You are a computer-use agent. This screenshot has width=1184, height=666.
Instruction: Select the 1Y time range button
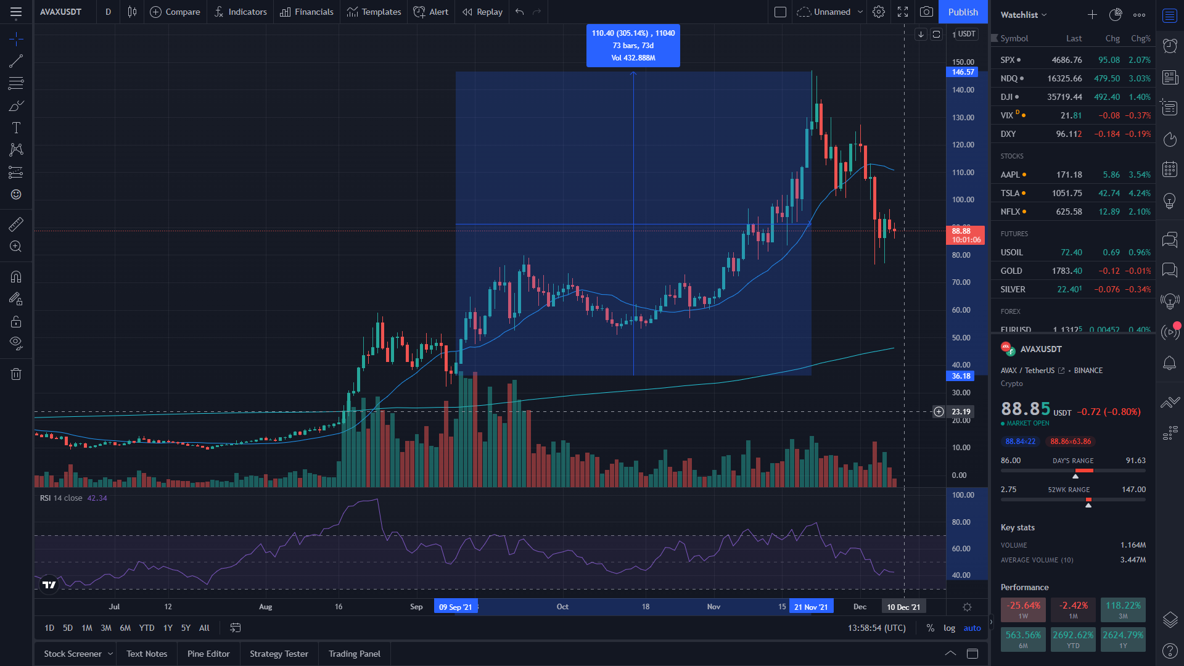168,628
